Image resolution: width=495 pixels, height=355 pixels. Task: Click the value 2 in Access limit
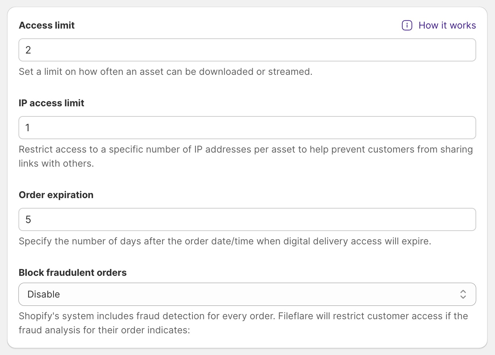coord(28,50)
